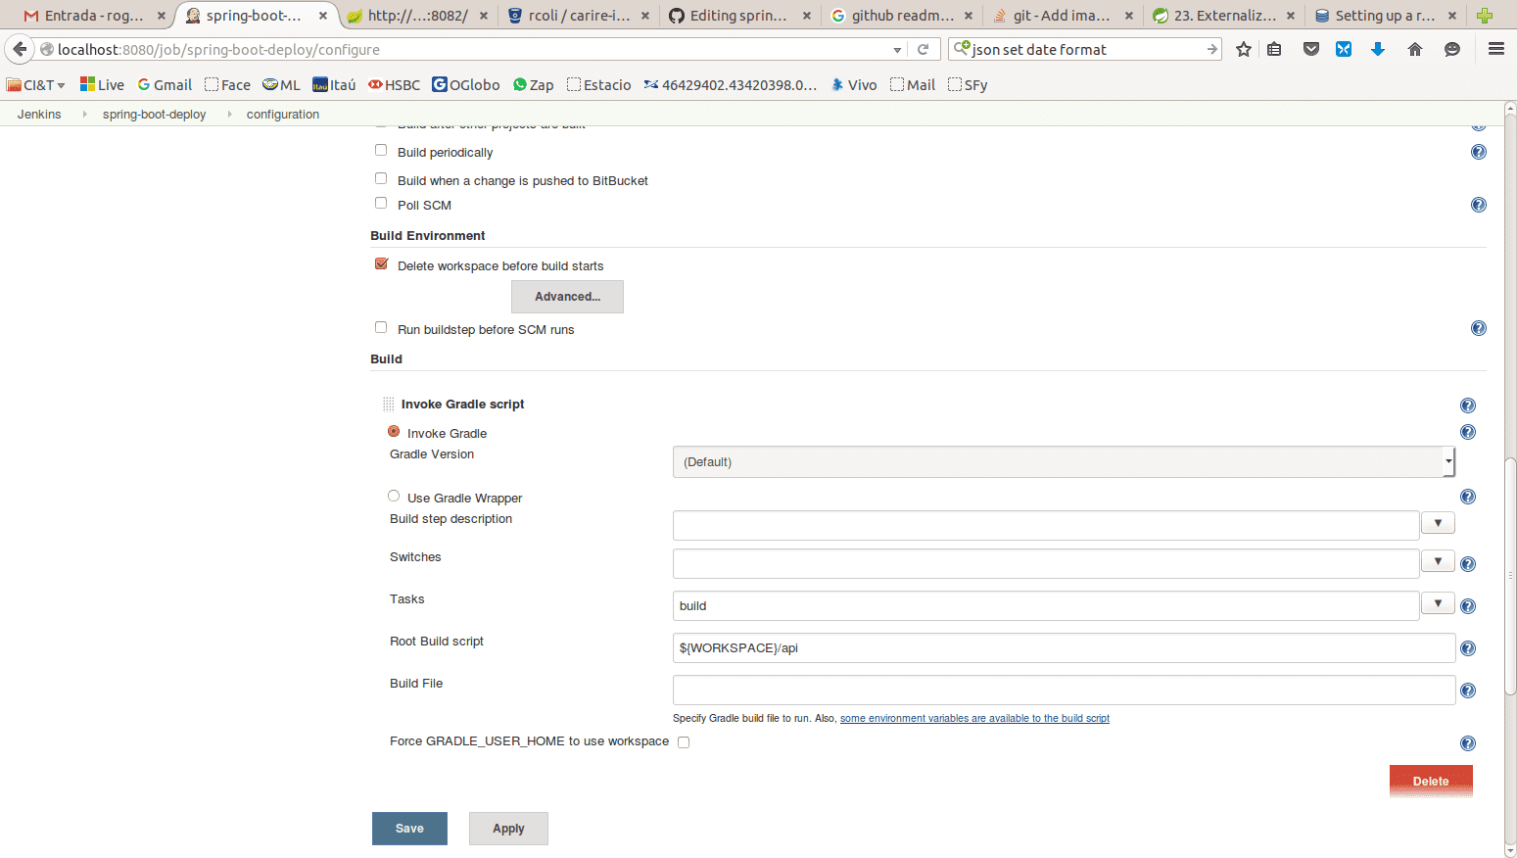Open help for Root Build script
The height and width of the screenshot is (858, 1517).
pos(1468,648)
